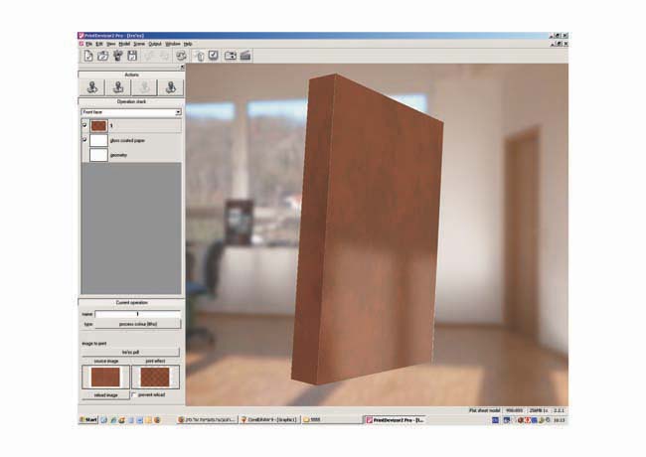Open the Window menu
Screen dimensions: 646x457
click(x=173, y=44)
